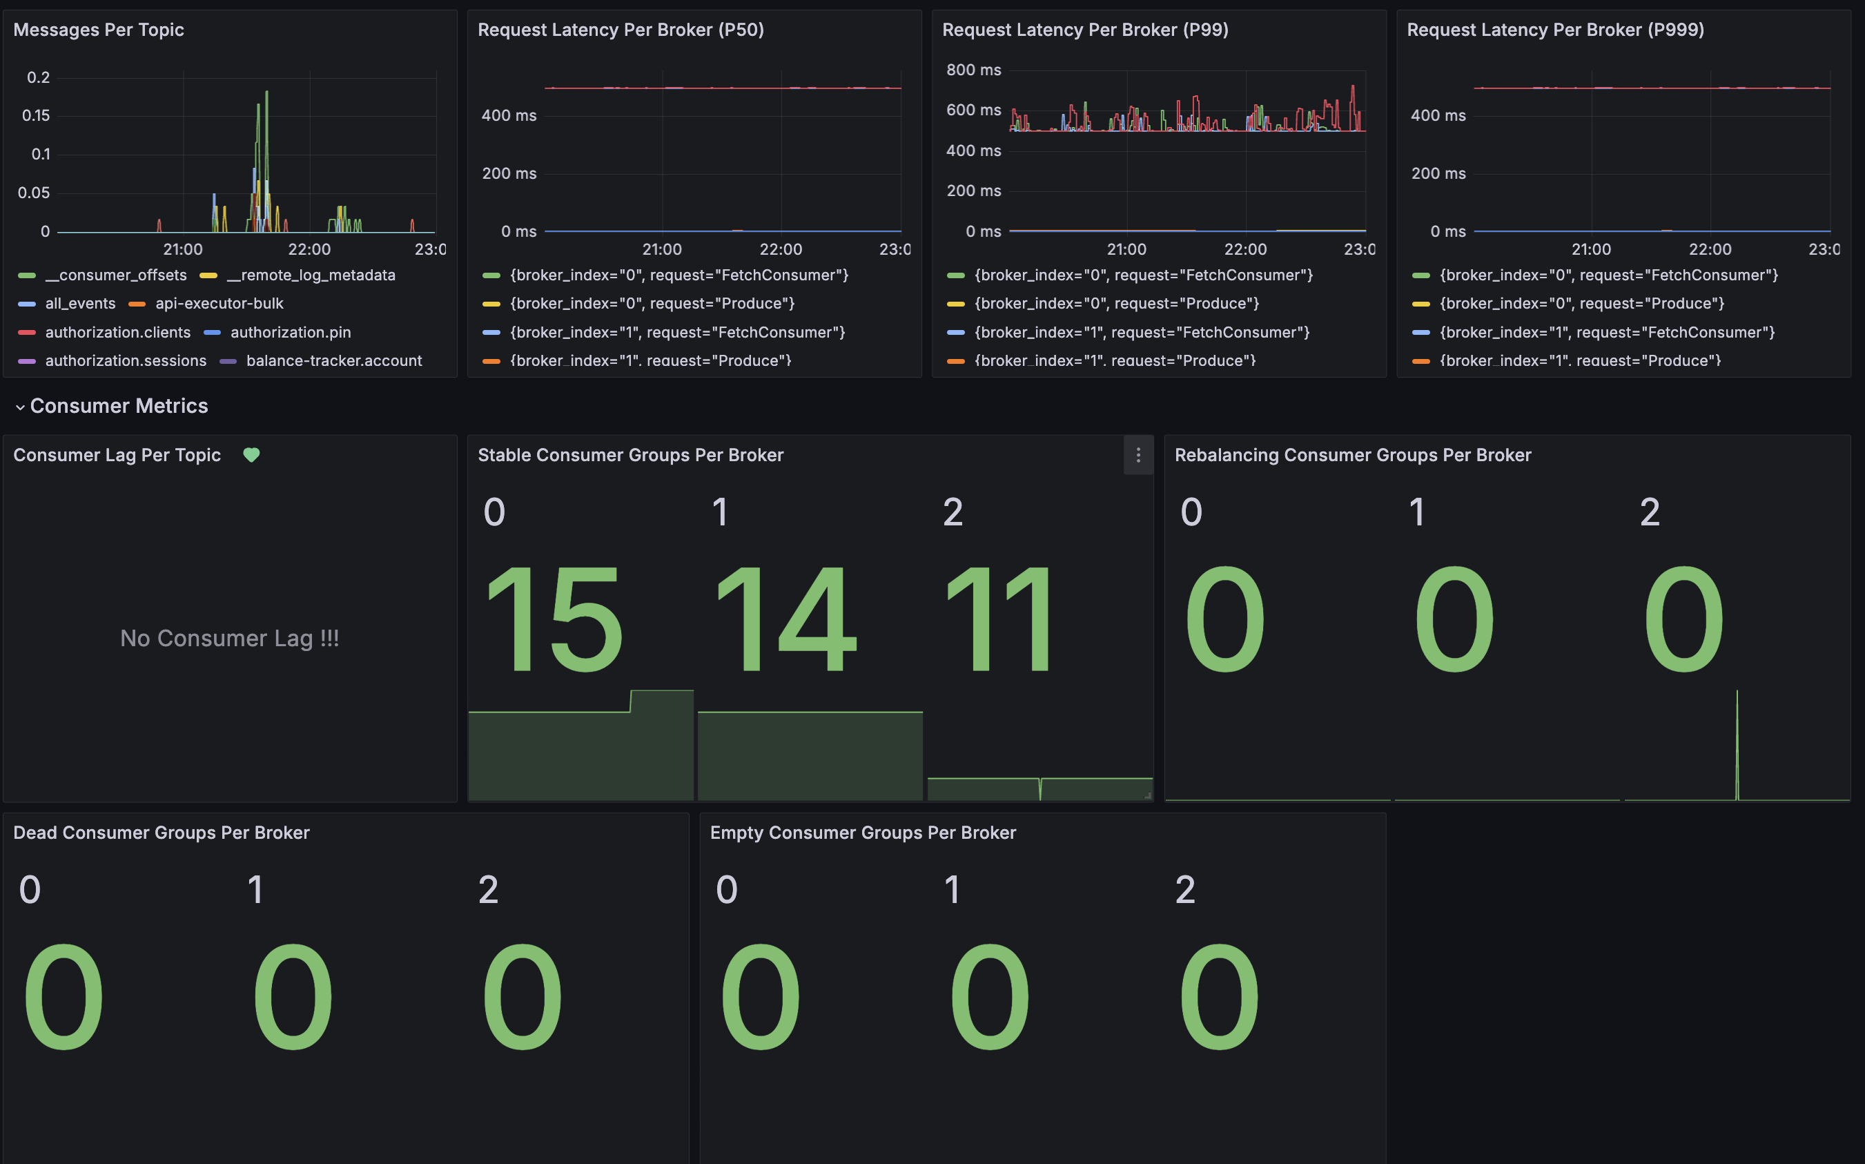Select authorization.sessions legend entry
This screenshot has height=1164, width=1865.
tap(126, 360)
